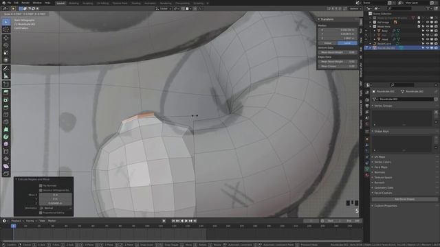This screenshot has height=247, width=440.
Task: Select the Move tool
Action: coord(6,38)
